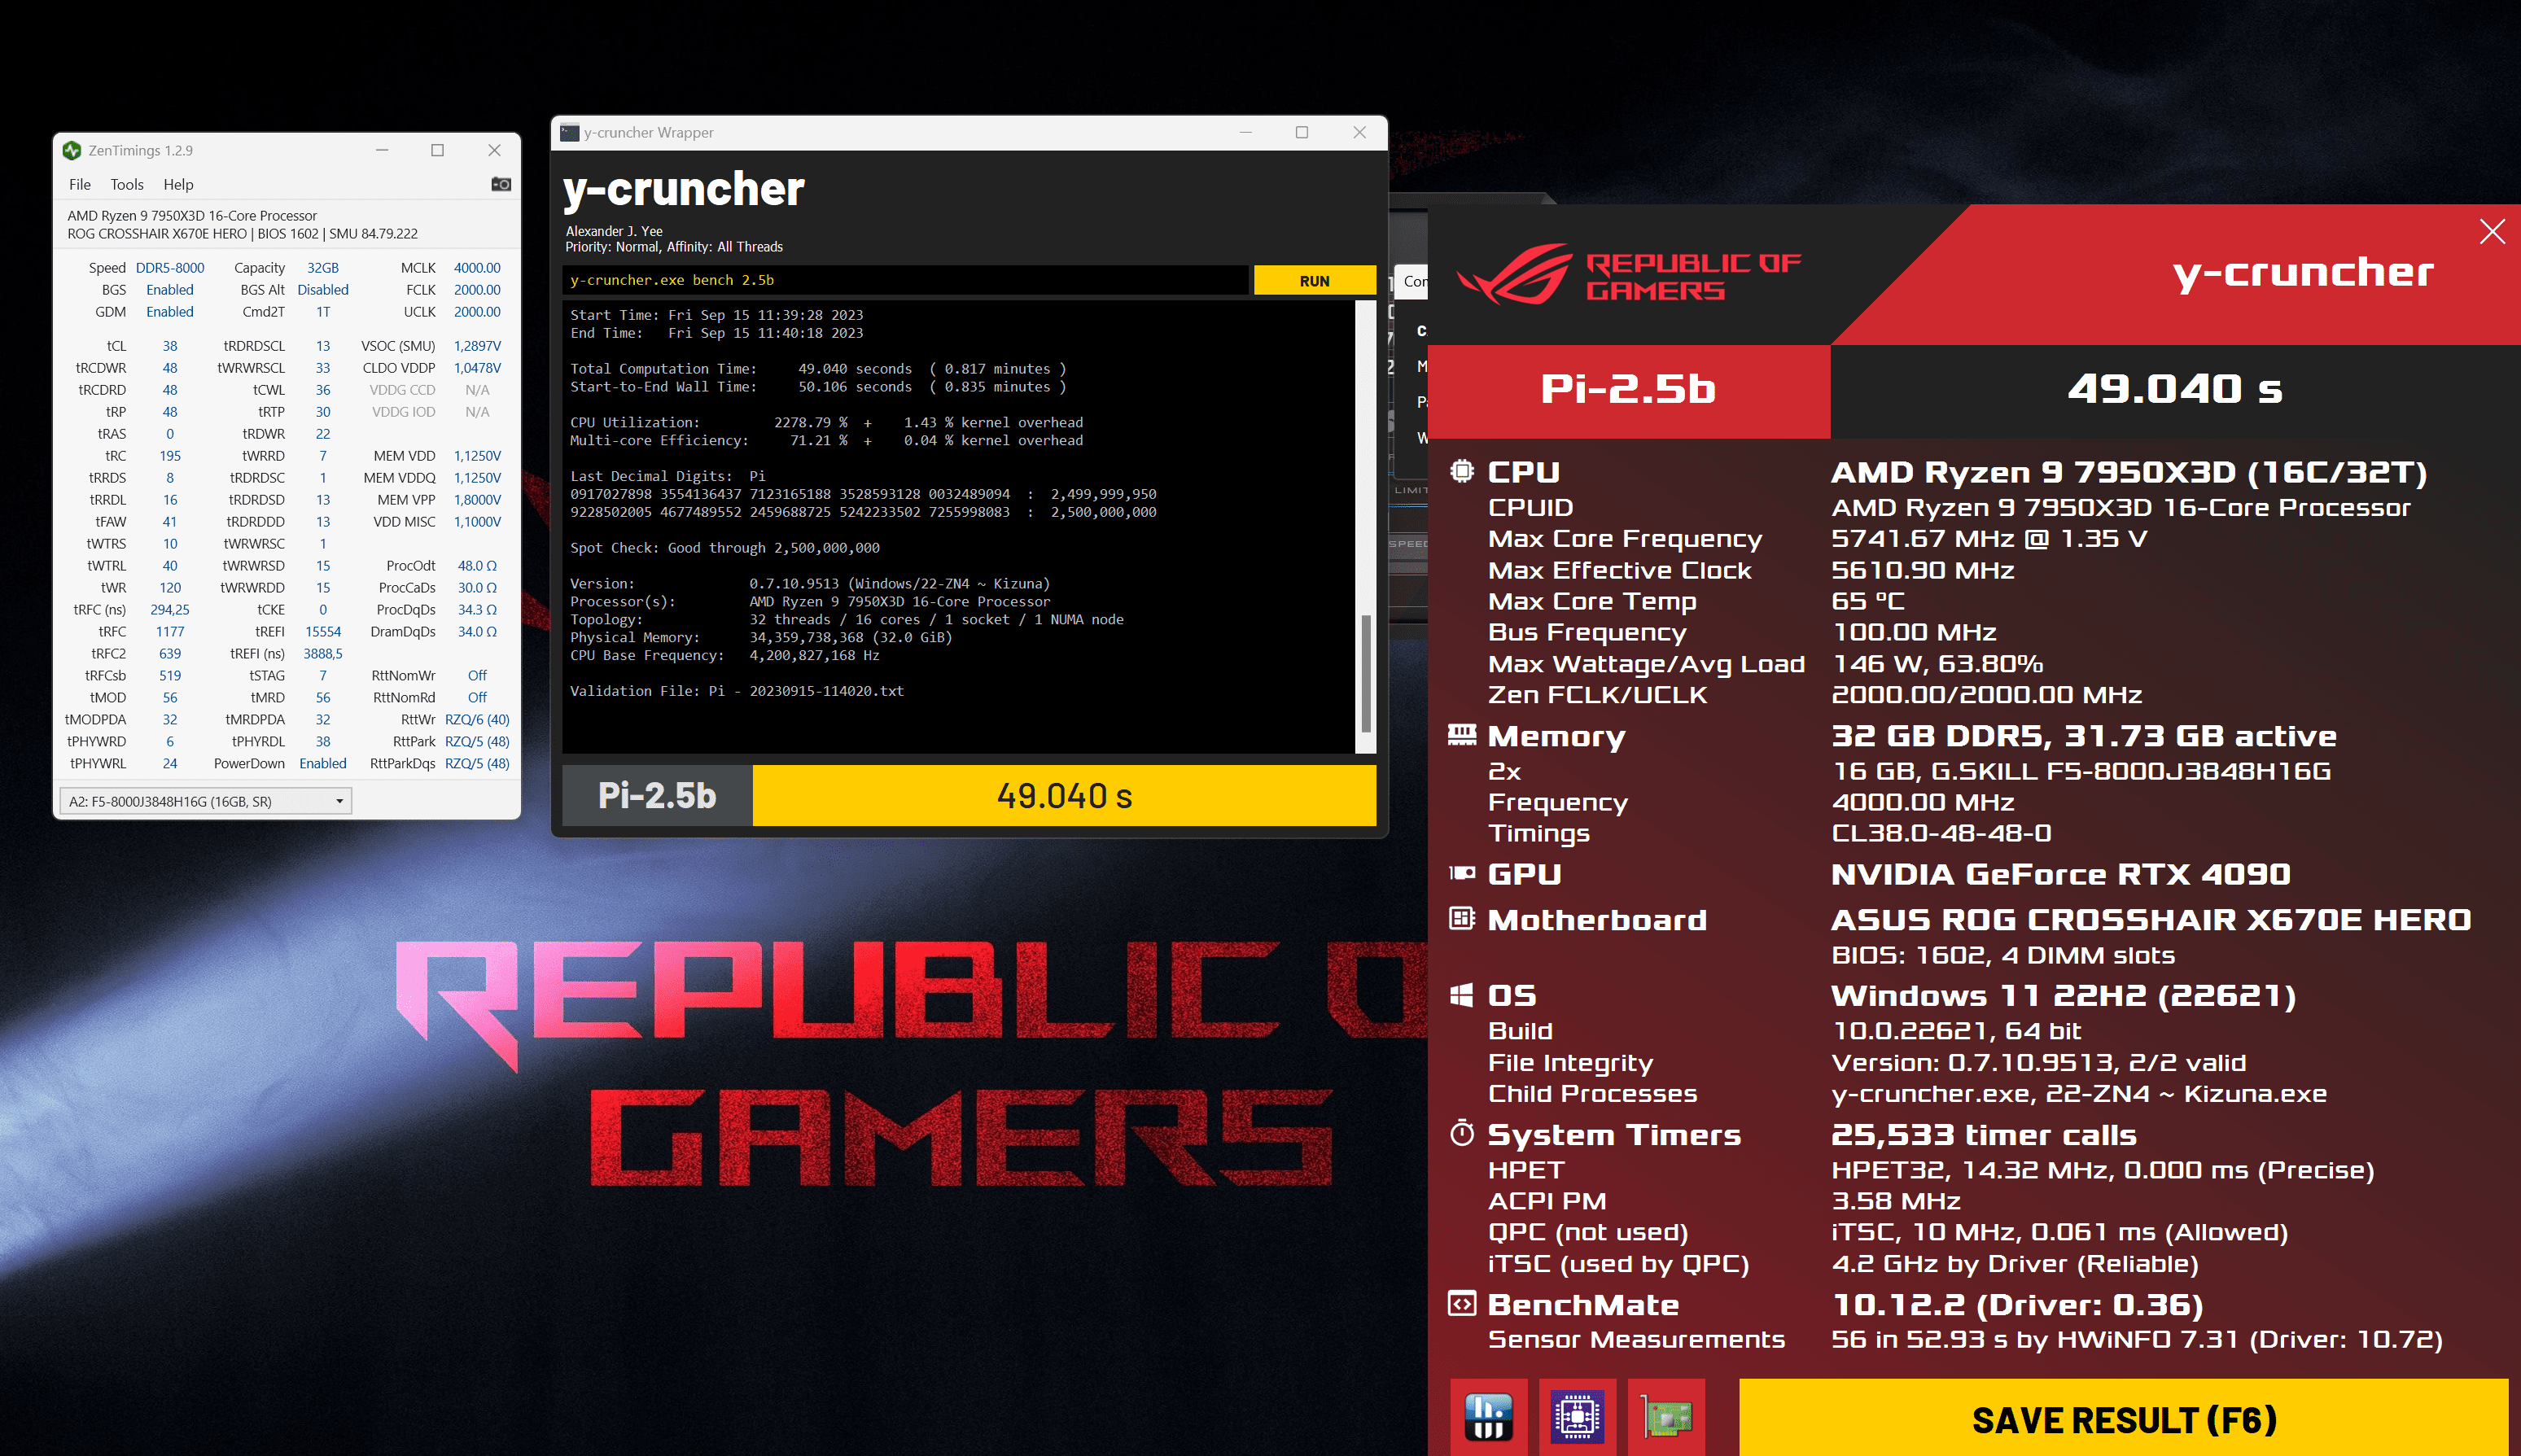The width and height of the screenshot is (2521, 1456).
Task: Click the BenchMate code icon beside BenchMate heading
Action: (1462, 1303)
